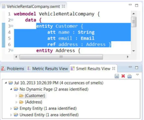
Task: Click the horizontal scrollbar thumb in editor
Action: [61, 57]
